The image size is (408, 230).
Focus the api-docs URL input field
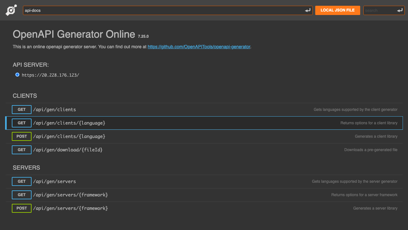tap(168, 10)
